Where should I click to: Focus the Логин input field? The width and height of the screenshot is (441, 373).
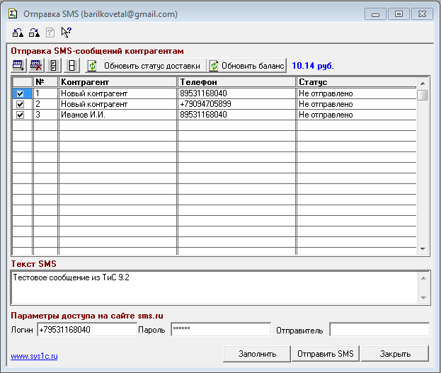click(x=86, y=330)
